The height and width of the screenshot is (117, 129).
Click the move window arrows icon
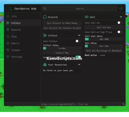[121, 8]
